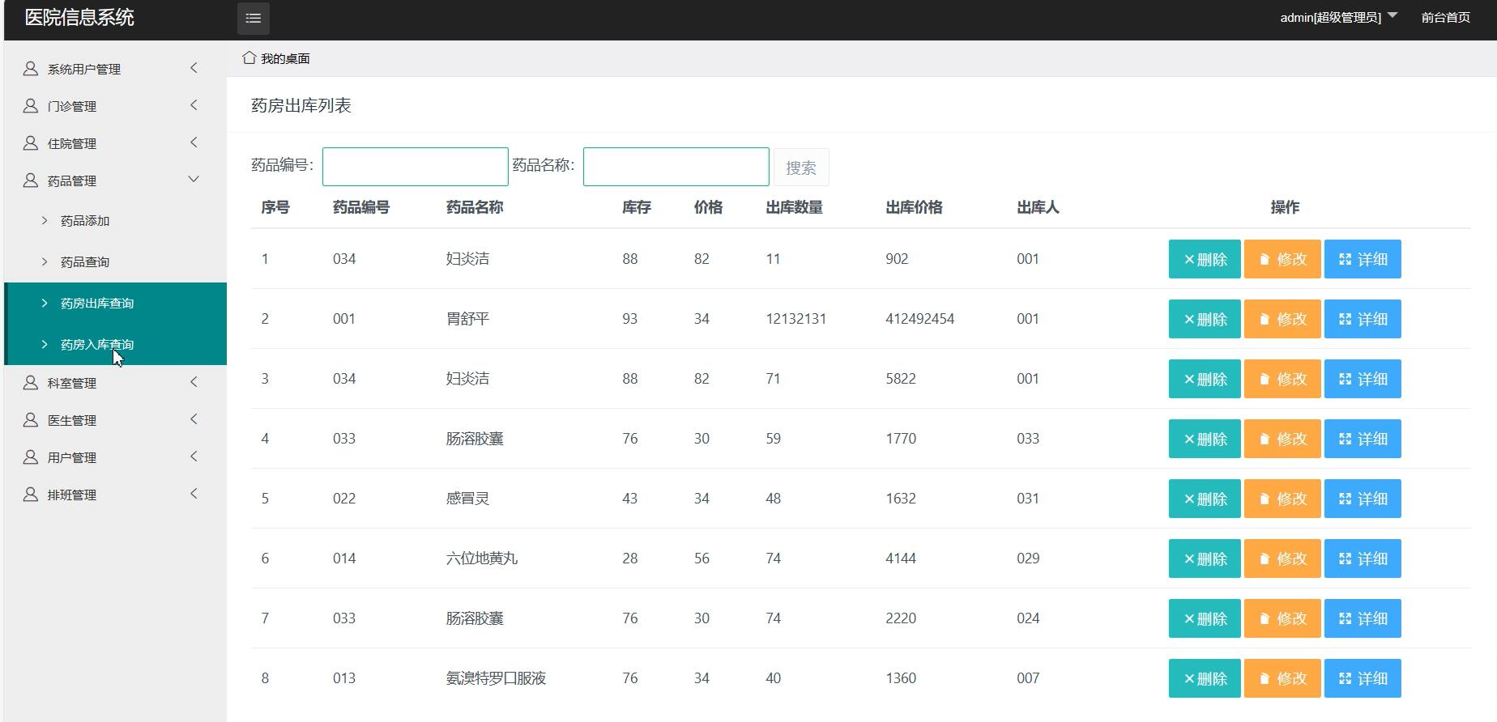Collapse 药品管理 using its down chevron
The width and height of the screenshot is (1497, 722).
[194, 179]
